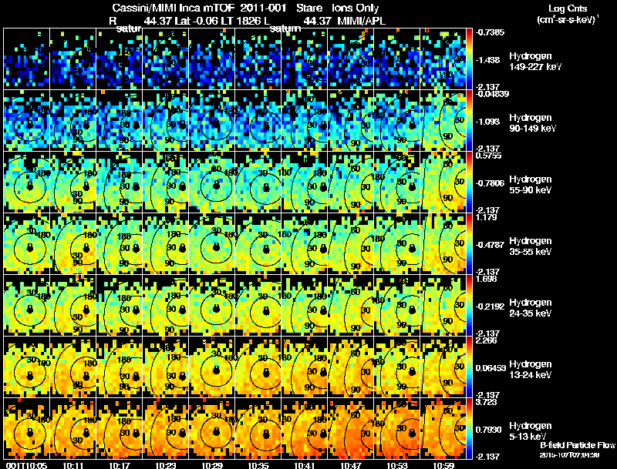
Task: Open the 13-24 keV panel at 10:41
Action: click(x=305, y=367)
